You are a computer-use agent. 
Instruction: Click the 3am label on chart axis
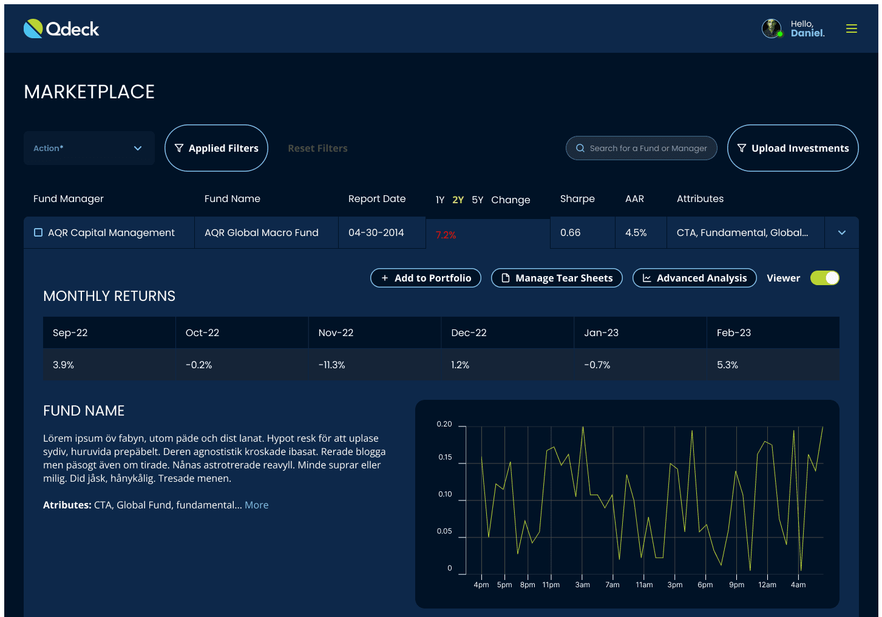(583, 585)
